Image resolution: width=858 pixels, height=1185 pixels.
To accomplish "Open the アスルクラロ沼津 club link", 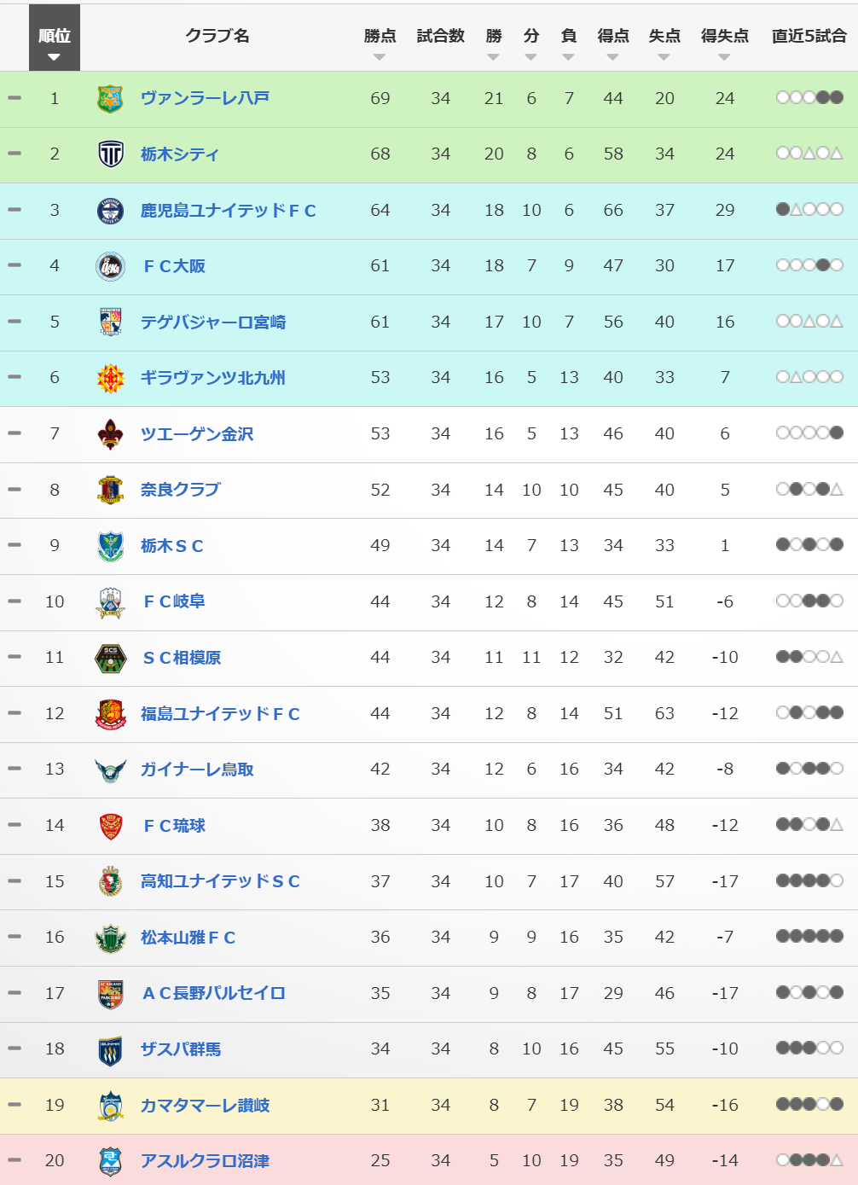I will point(205,1161).
